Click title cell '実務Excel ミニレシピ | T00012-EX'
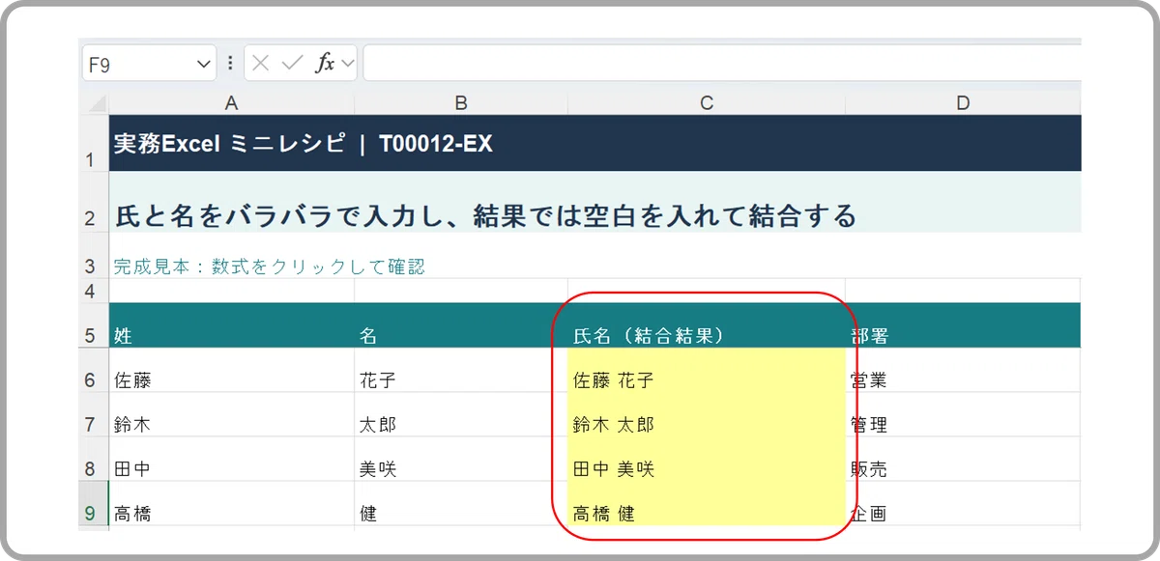This screenshot has height=561, width=1160. [303, 145]
